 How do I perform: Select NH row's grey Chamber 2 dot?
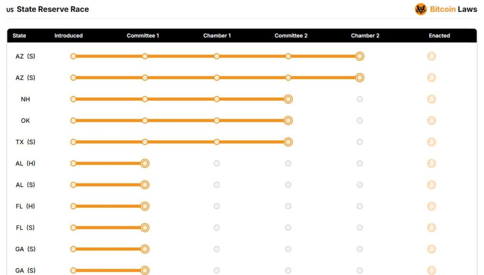(360, 99)
